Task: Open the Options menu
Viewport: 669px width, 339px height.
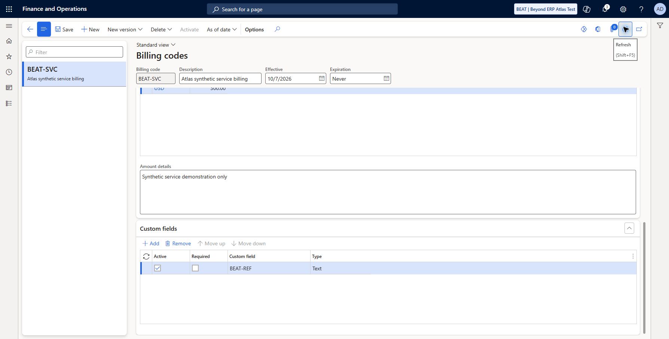Action: [254, 29]
